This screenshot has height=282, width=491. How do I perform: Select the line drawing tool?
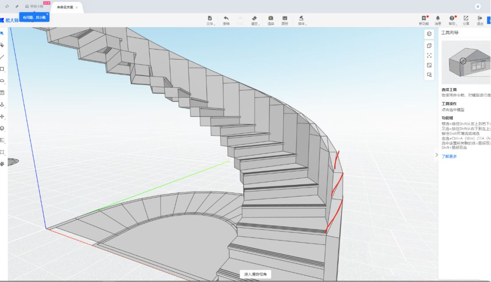tap(2, 57)
